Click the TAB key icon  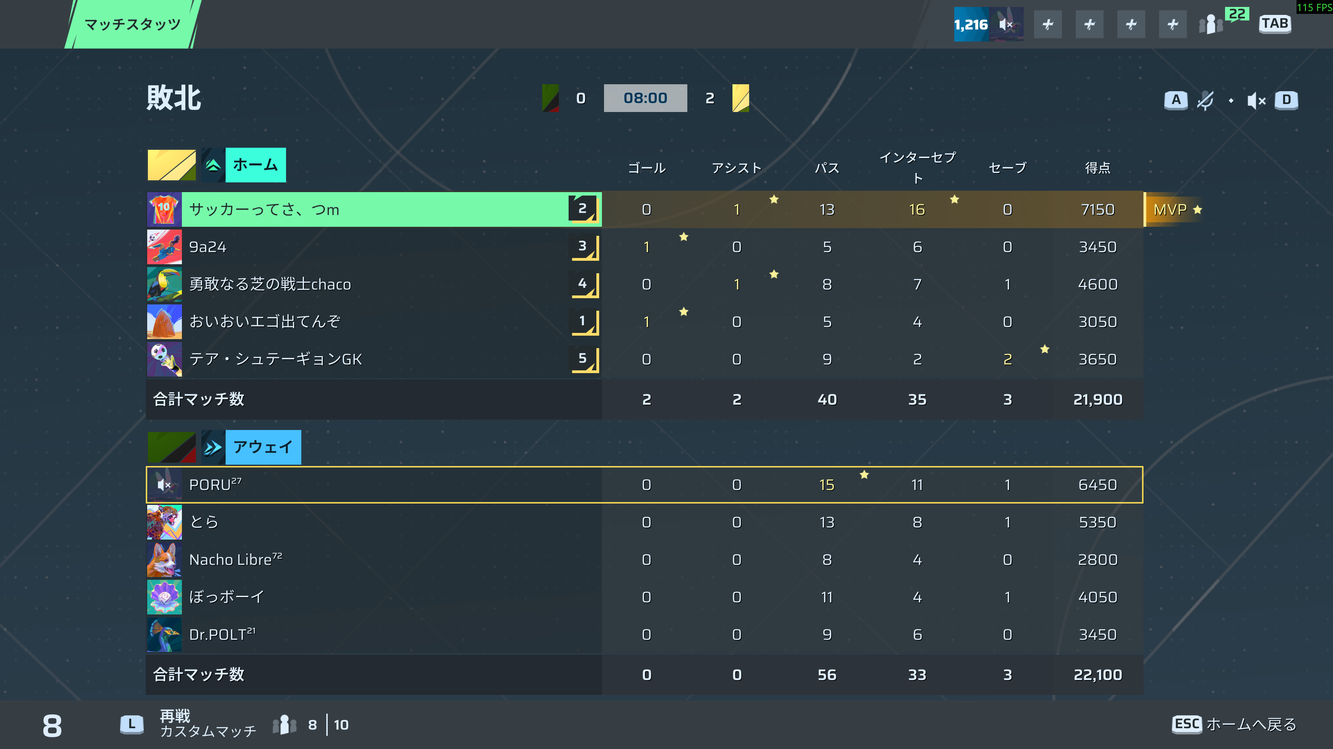[x=1275, y=23]
